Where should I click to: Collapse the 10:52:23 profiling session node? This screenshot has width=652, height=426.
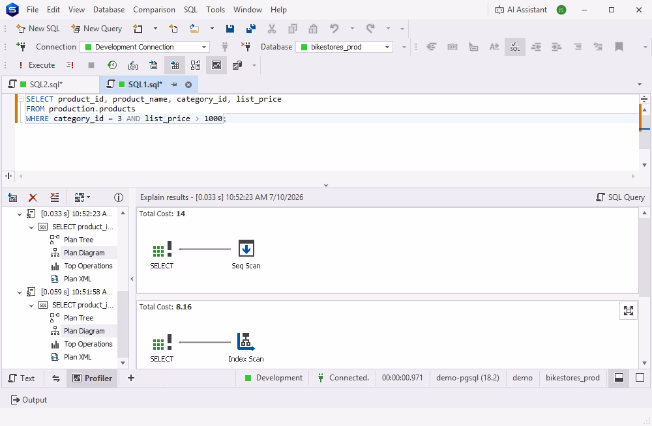[19, 214]
